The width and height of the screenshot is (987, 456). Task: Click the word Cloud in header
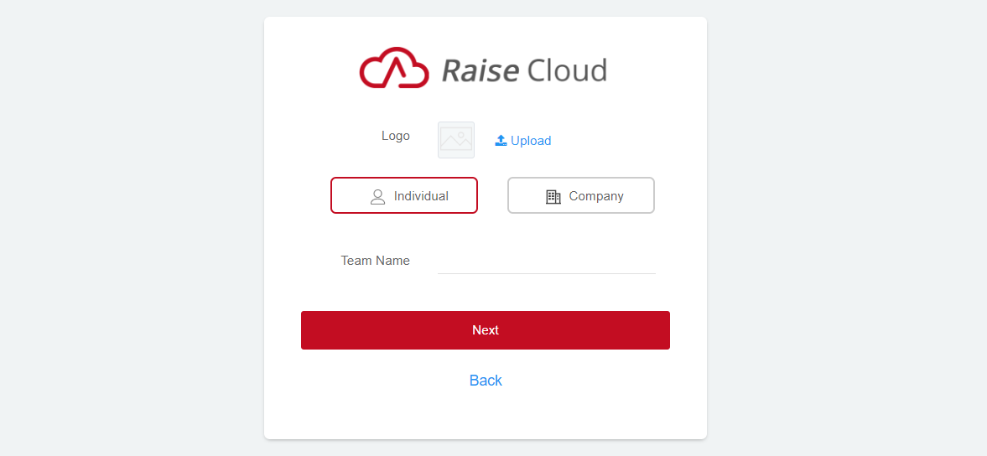[x=567, y=70]
